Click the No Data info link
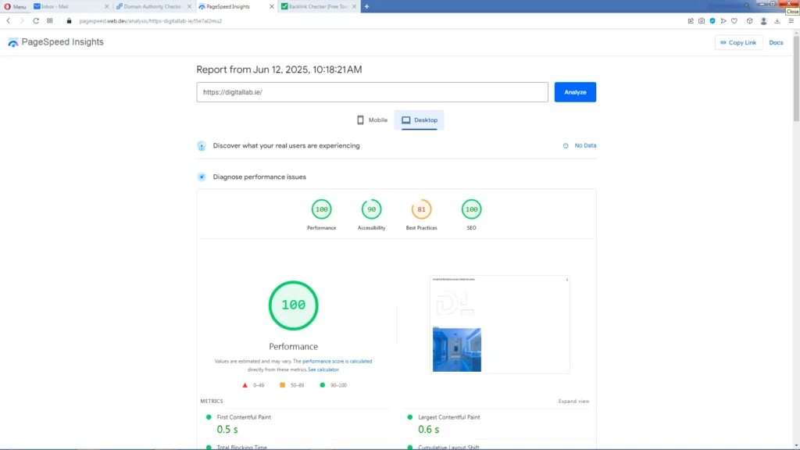Screen dimensions: 800x450 click(580, 145)
